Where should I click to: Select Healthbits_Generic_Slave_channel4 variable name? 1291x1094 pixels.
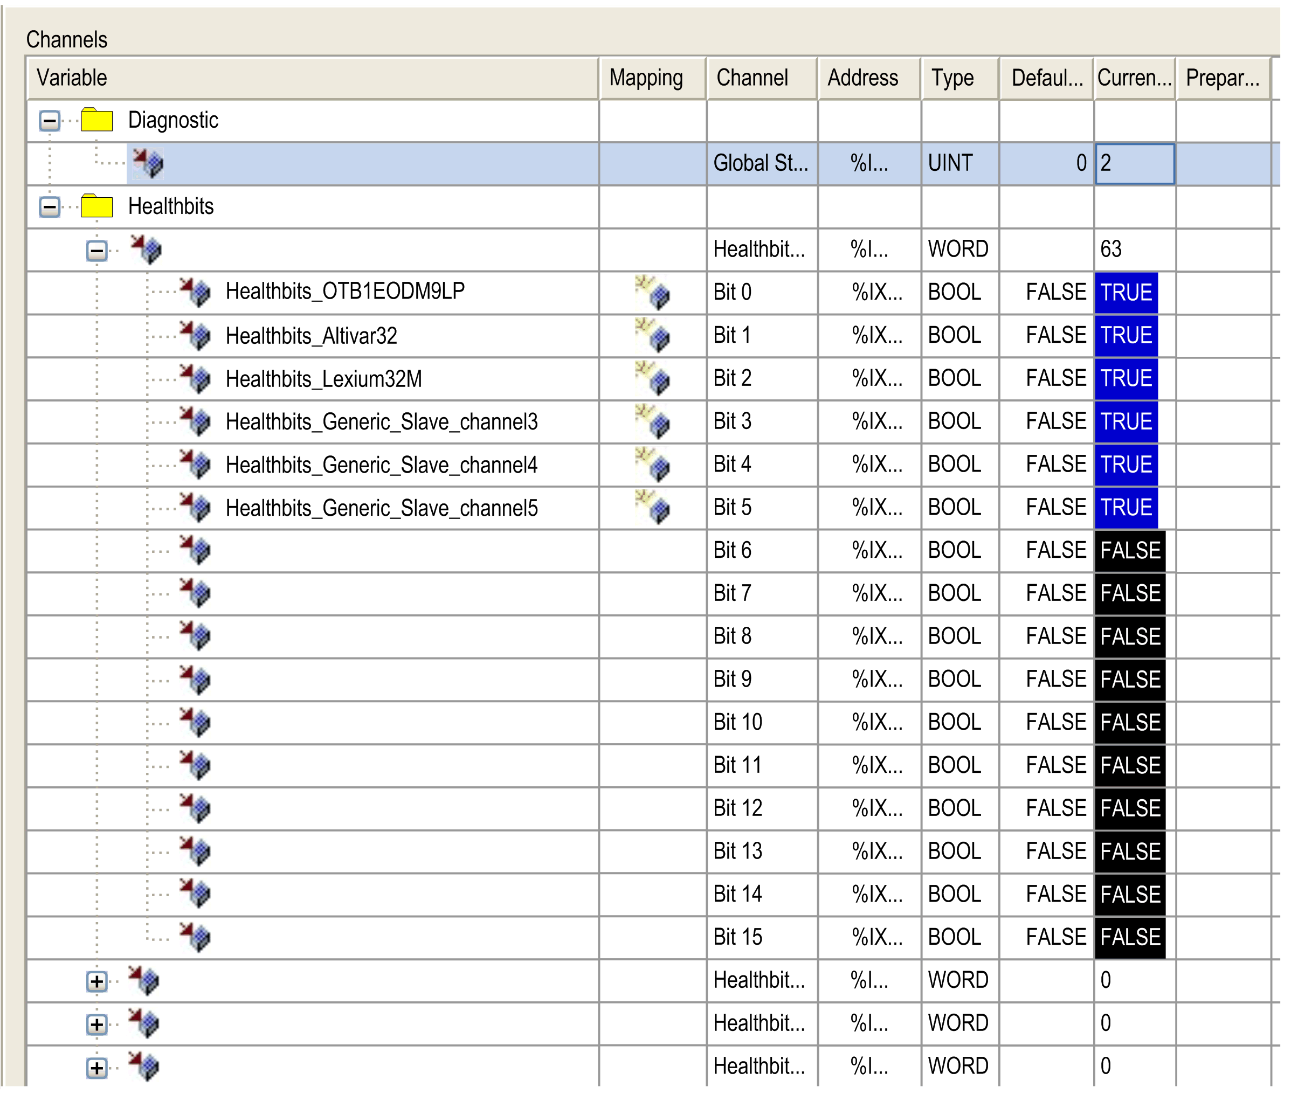coord(381,465)
